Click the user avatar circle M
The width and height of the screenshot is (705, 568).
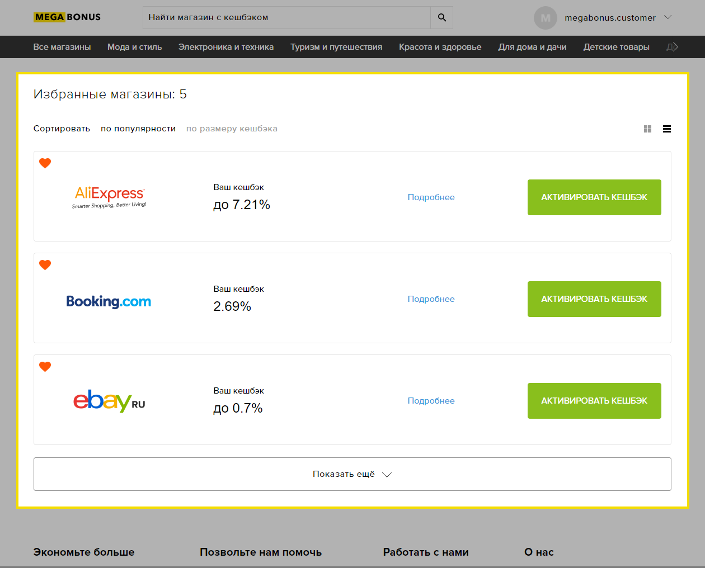pos(546,18)
